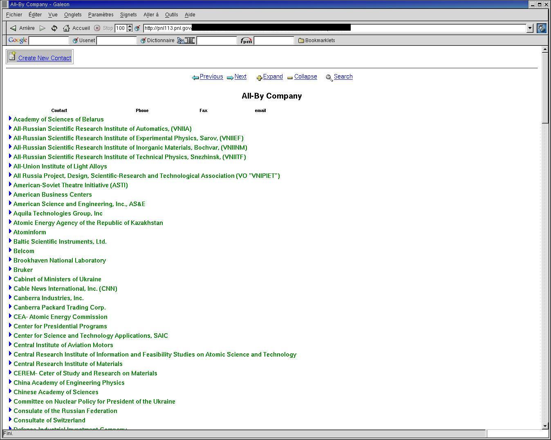Open the Paramètres menu
551x440 pixels.
(x=101, y=15)
